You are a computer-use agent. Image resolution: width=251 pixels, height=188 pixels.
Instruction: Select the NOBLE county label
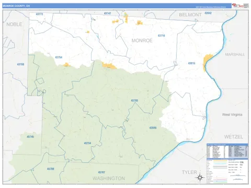coord(14,25)
